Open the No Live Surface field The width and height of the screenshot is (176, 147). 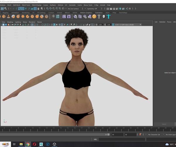click(74, 9)
